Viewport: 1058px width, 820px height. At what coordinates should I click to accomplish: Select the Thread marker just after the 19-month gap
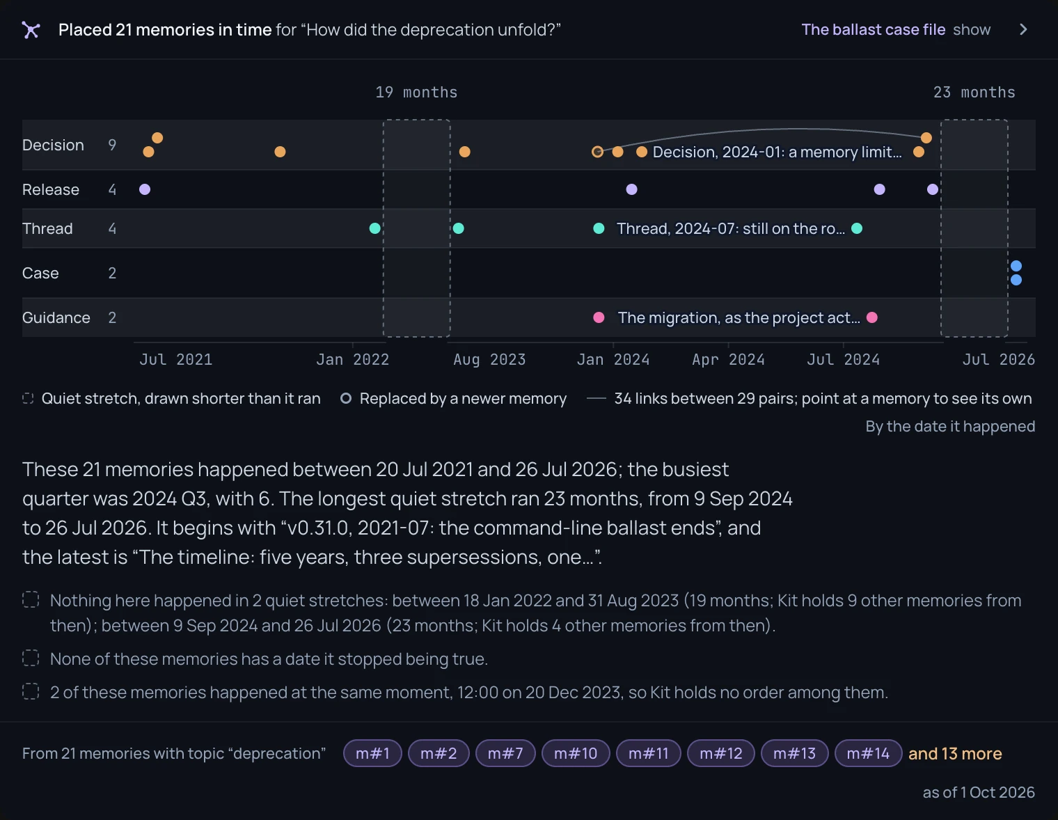pos(458,228)
